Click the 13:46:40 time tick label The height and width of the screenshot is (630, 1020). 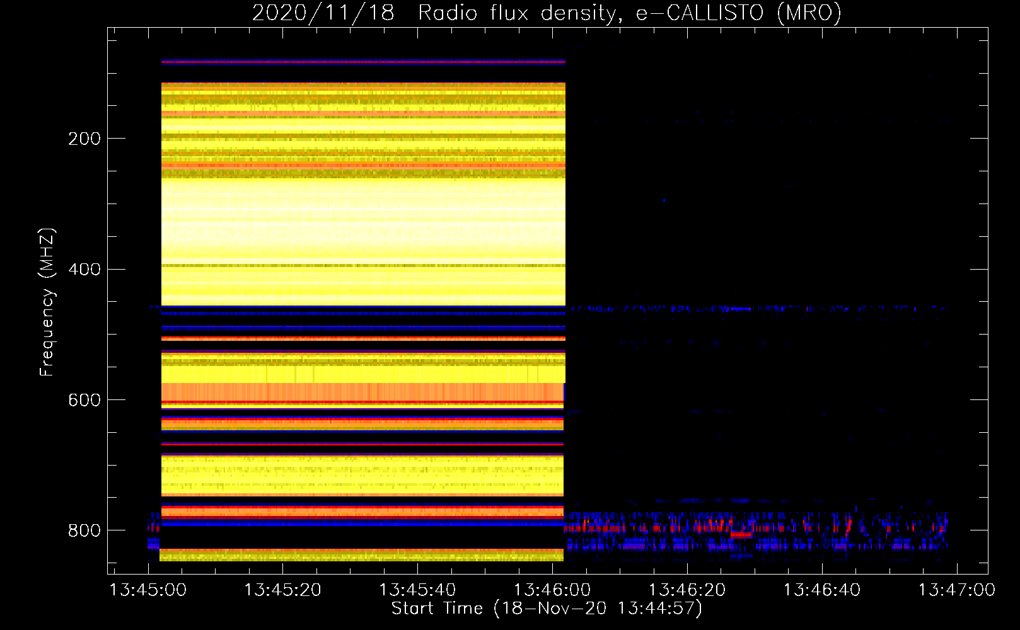pyautogui.click(x=822, y=590)
